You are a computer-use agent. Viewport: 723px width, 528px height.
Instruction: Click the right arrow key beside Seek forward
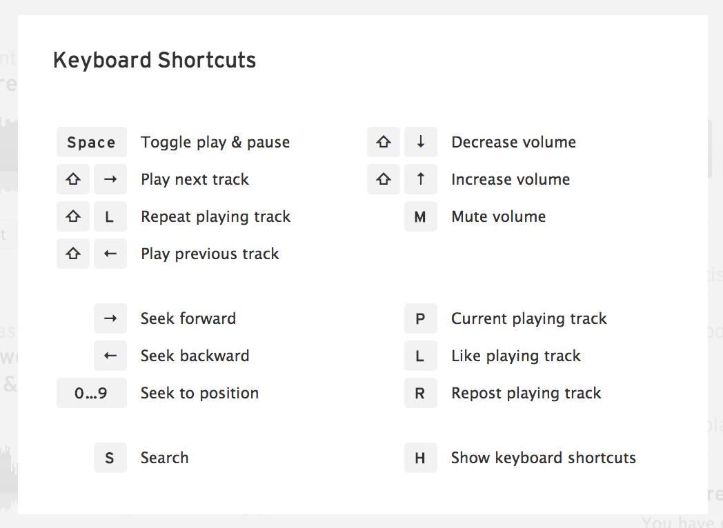(110, 318)
